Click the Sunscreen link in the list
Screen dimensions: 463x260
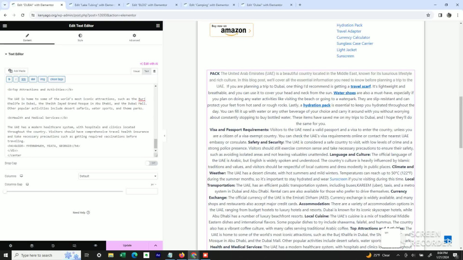tap(345, 56)
